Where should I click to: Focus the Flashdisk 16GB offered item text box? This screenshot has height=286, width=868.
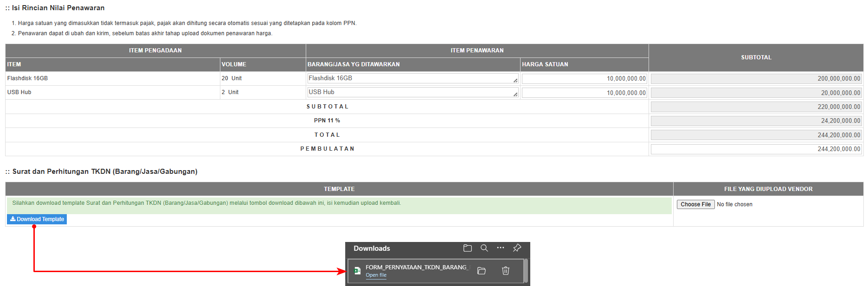pyautogui.click(x=411, y=79)
